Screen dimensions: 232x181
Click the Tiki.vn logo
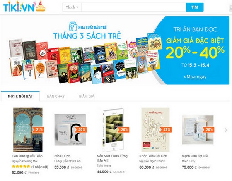click(19, 7)
